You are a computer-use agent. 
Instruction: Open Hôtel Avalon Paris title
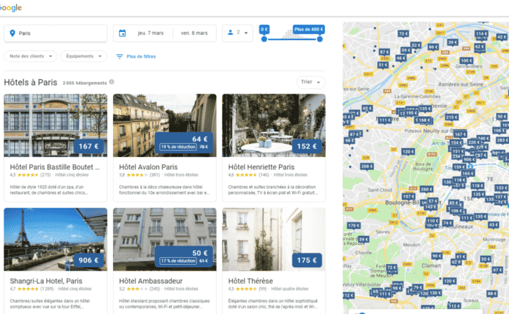click(x=148, y=167)
